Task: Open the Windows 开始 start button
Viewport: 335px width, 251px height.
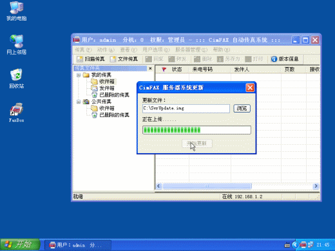Action: point(20,245)
